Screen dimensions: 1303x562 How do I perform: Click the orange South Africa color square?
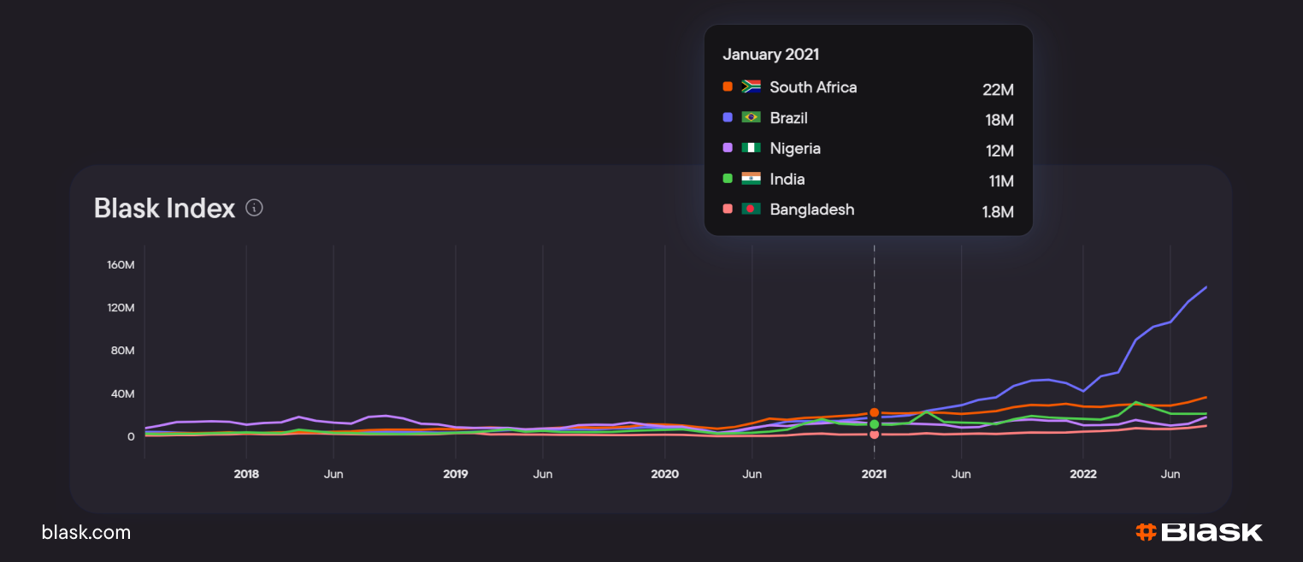coord(728,86)
